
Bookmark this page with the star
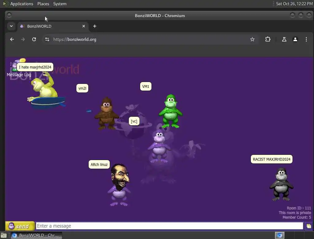coord(252,39)
